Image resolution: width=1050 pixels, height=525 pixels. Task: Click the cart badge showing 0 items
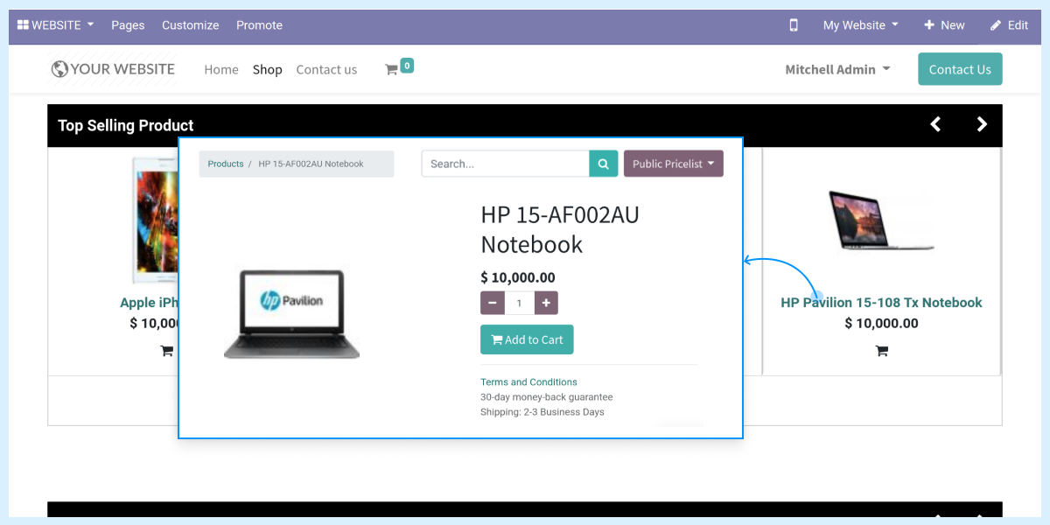tap(406, 65)
